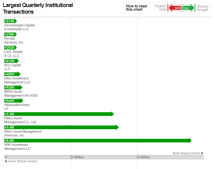Click the '0' axis label
This screenshot has width=214, height=169.
click(x=6, y=157)
